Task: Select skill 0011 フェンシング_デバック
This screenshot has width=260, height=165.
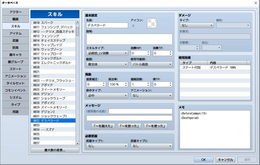Action: (53, 27)
